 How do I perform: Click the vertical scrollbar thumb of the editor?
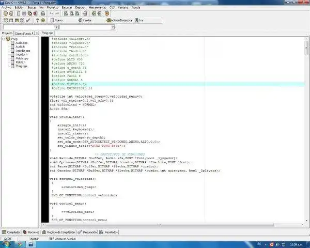(306, 48)
